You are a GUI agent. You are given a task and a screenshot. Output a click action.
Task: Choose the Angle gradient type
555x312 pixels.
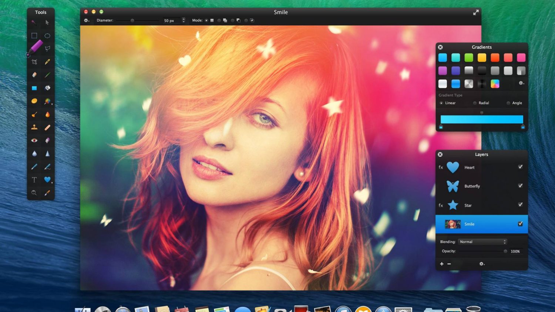coord(508,103)
